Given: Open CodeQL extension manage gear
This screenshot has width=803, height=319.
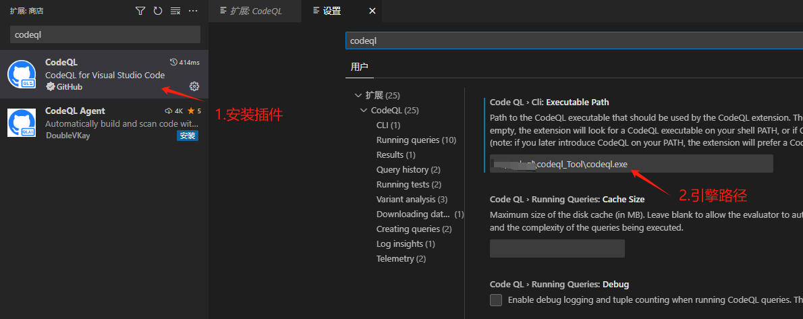Looking at the screenshot, I should pos(194,86).
